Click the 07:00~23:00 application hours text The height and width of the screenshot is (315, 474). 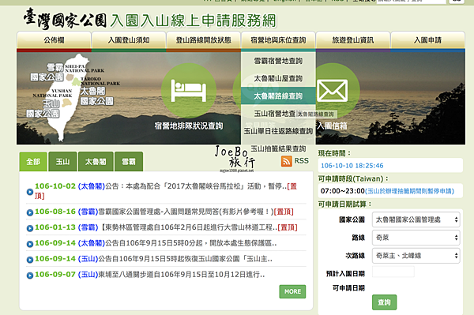point(343,191)
